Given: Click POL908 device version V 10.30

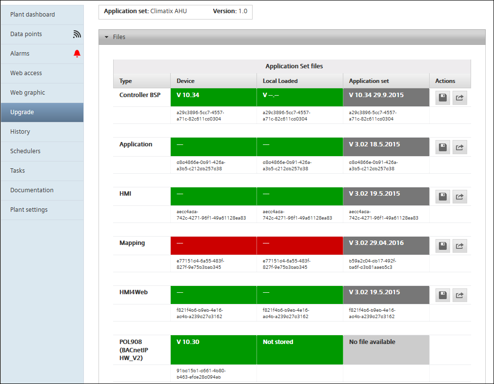Looking at the screenshot, I should click(x=214, y=350).
